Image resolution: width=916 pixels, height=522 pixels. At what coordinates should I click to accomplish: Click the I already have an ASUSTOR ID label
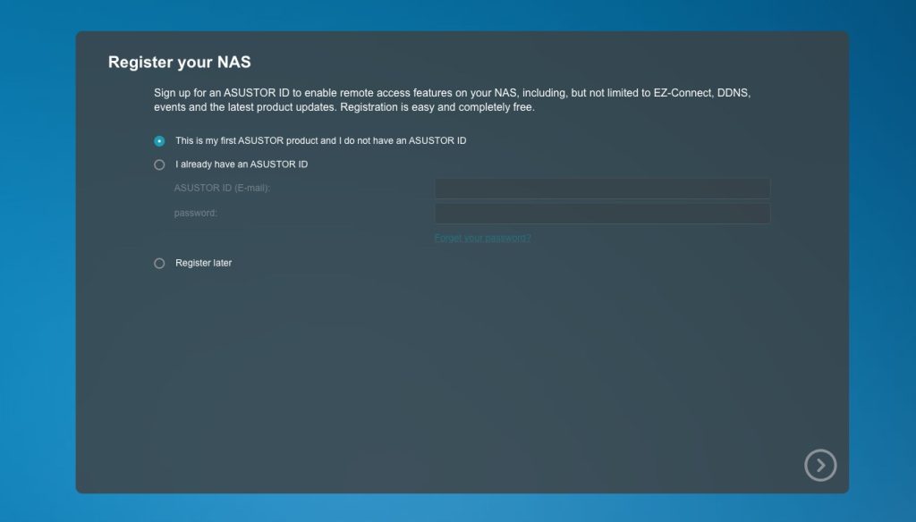coord(242,164)
